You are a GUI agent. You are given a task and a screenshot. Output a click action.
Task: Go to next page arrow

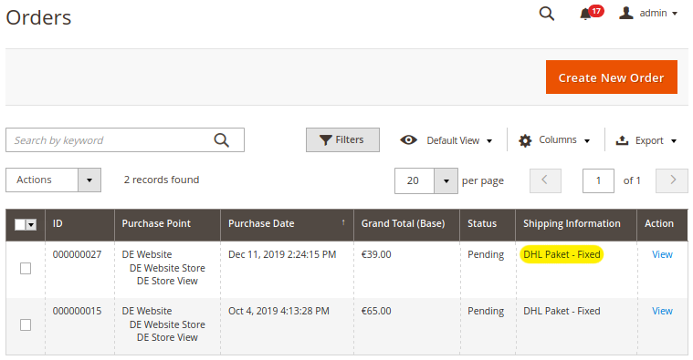click(672, 180)
